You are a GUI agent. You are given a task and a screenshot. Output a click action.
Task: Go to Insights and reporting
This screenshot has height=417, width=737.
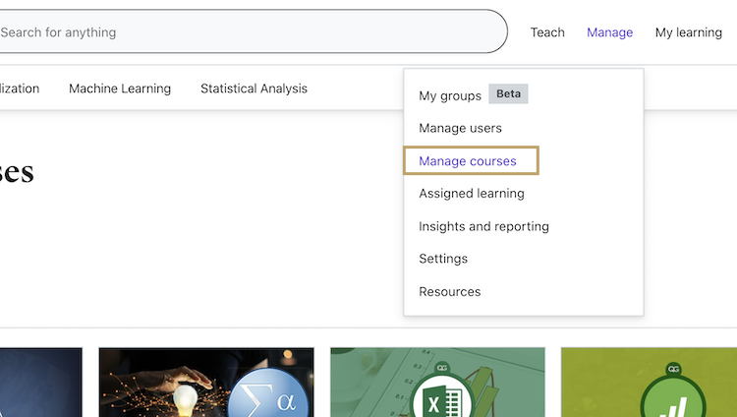pyautogui.click(x=483, y=226)
